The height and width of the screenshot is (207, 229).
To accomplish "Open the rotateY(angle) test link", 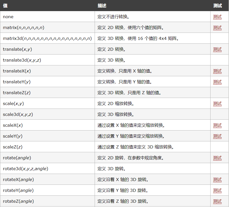I will click(x=217, y=190).
